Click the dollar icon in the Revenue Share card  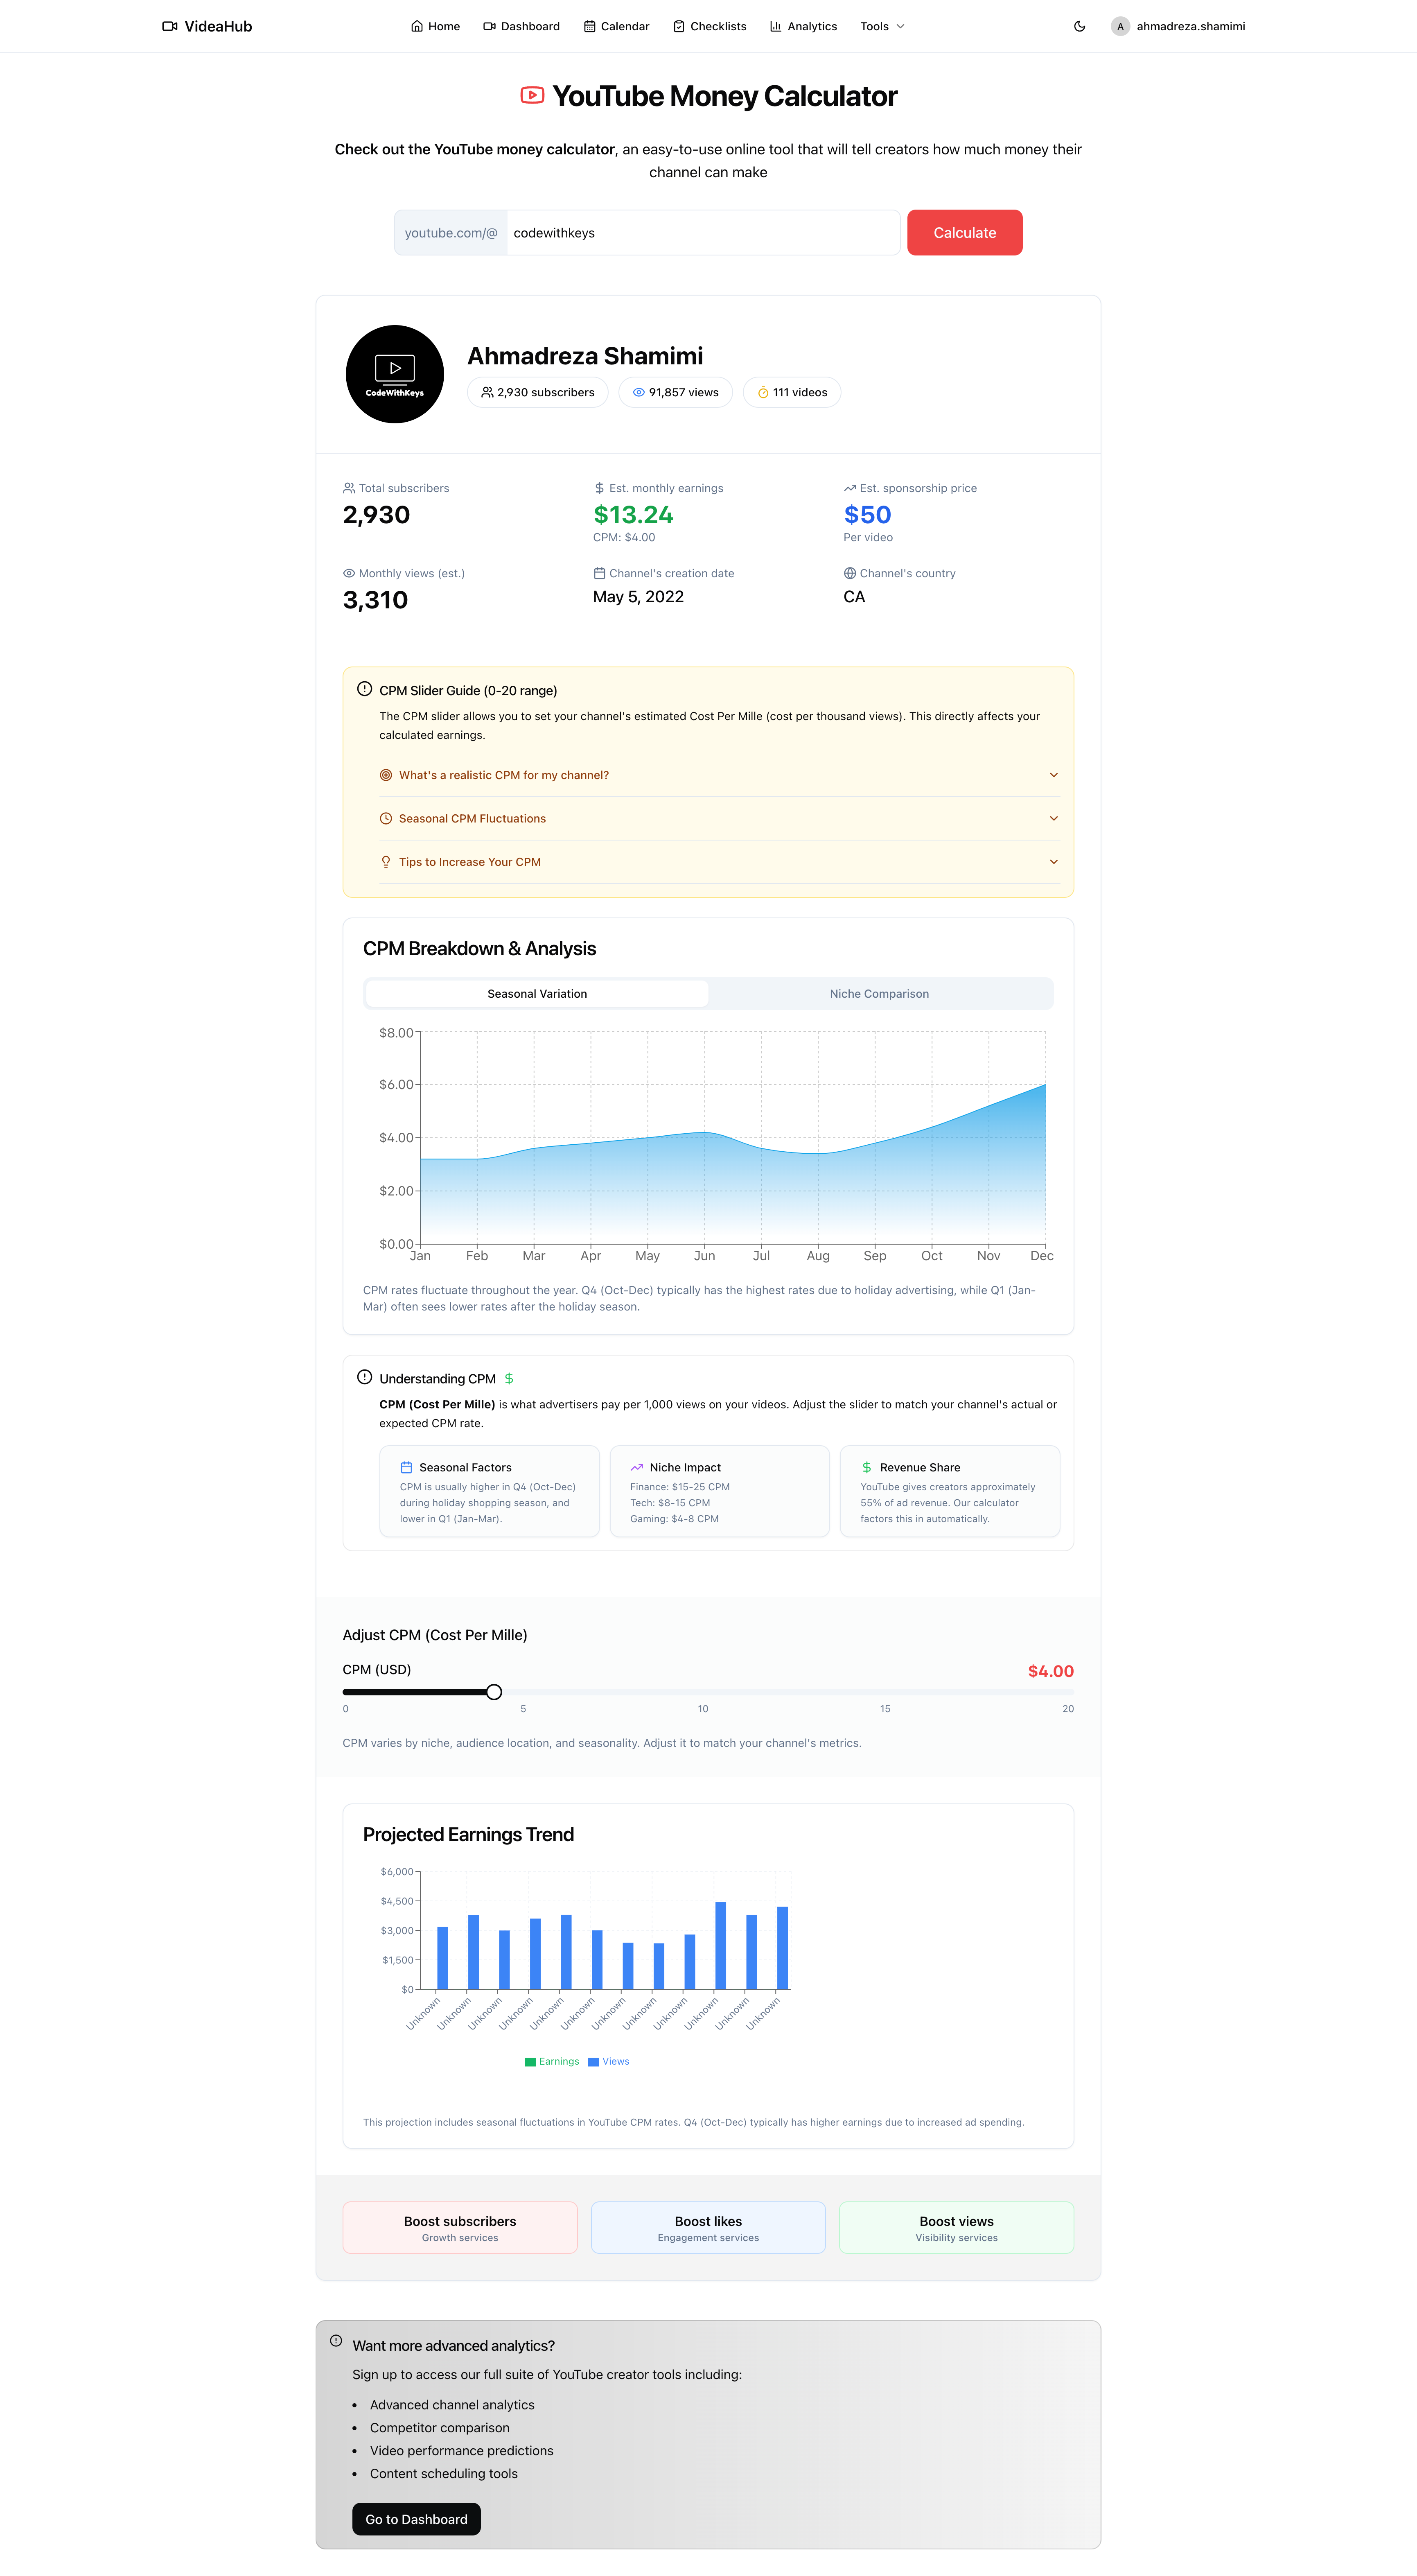867,1467
